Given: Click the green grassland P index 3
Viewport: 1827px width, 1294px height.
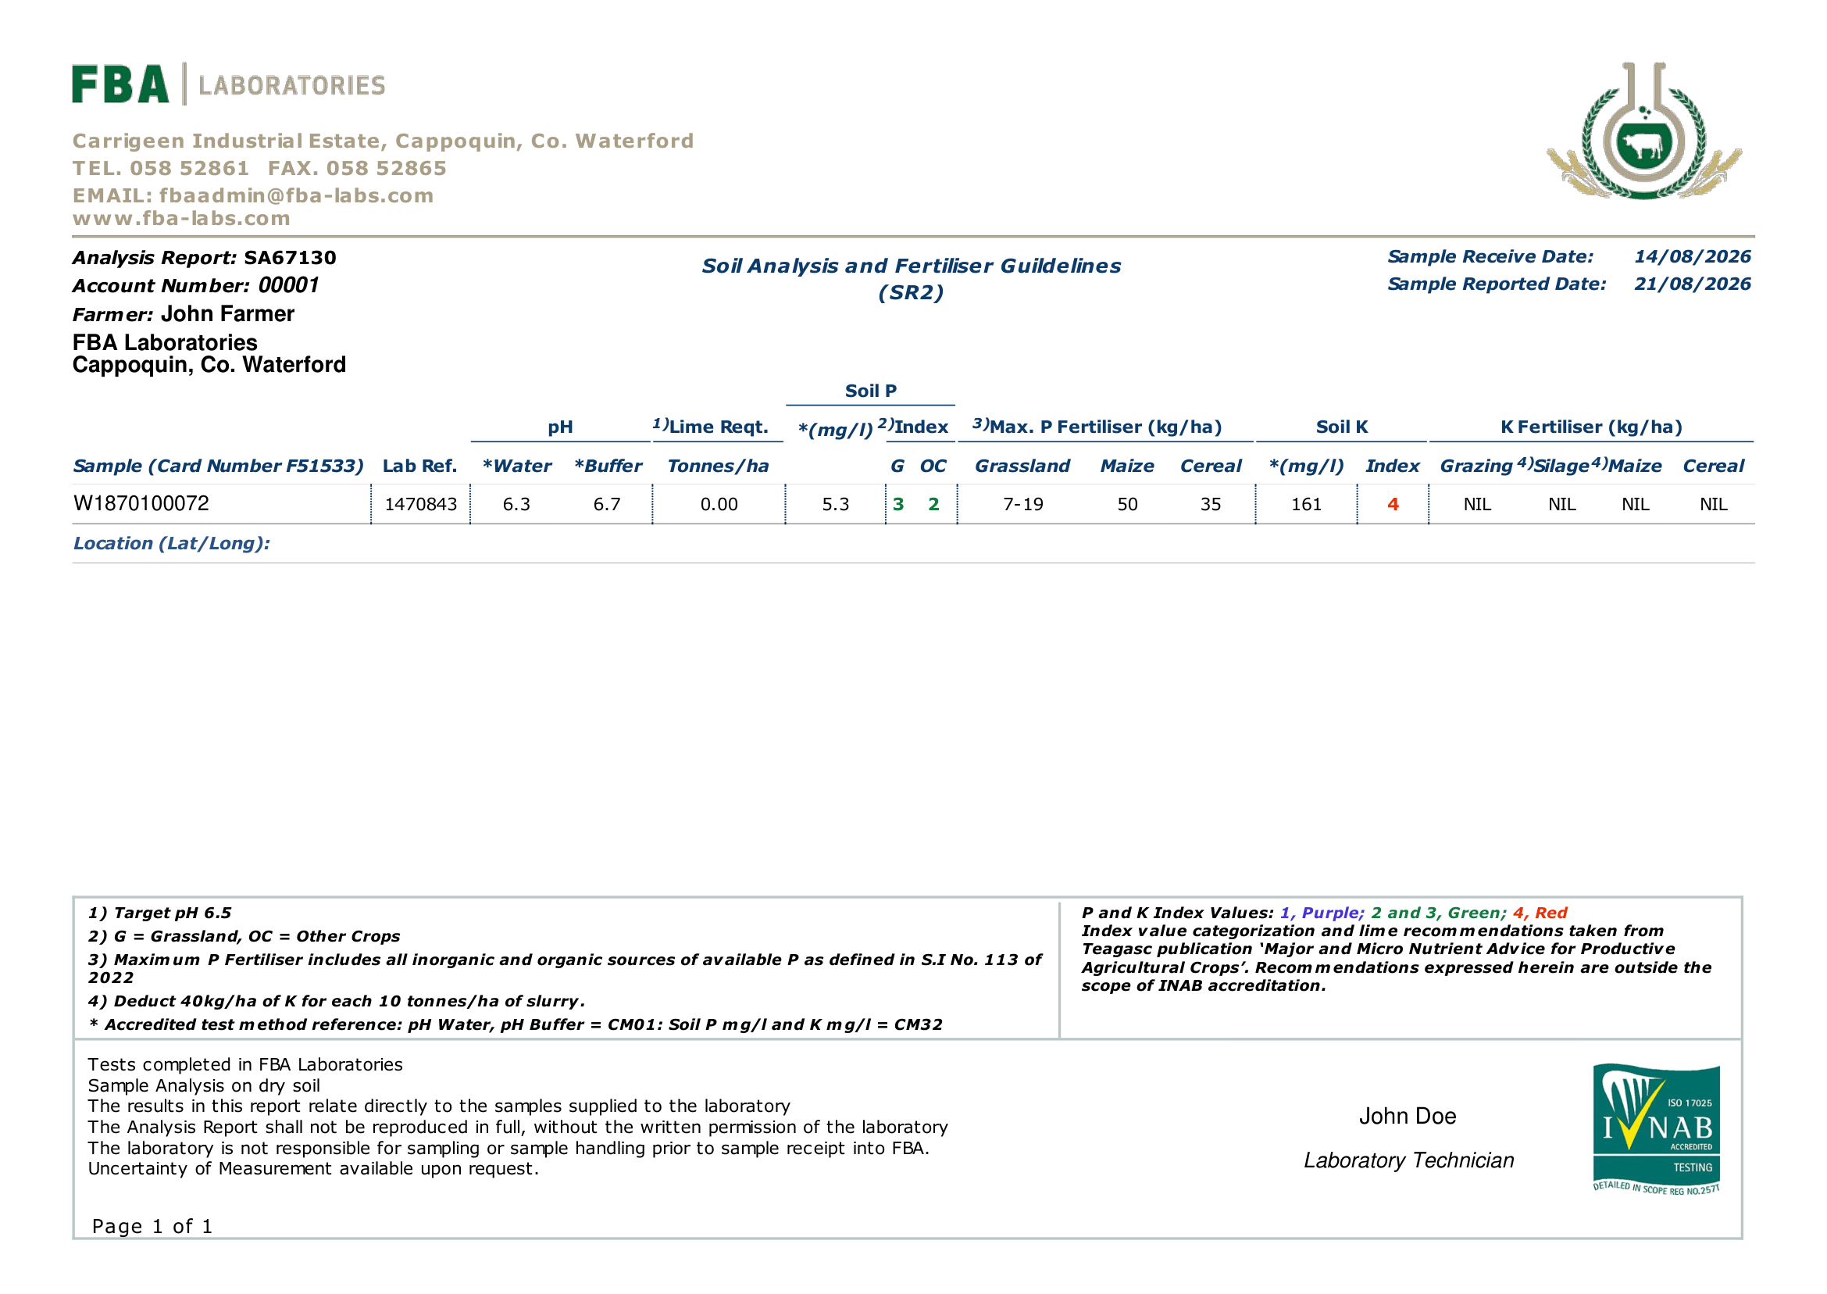Looking at the screenshot, I should click(898, 504).
